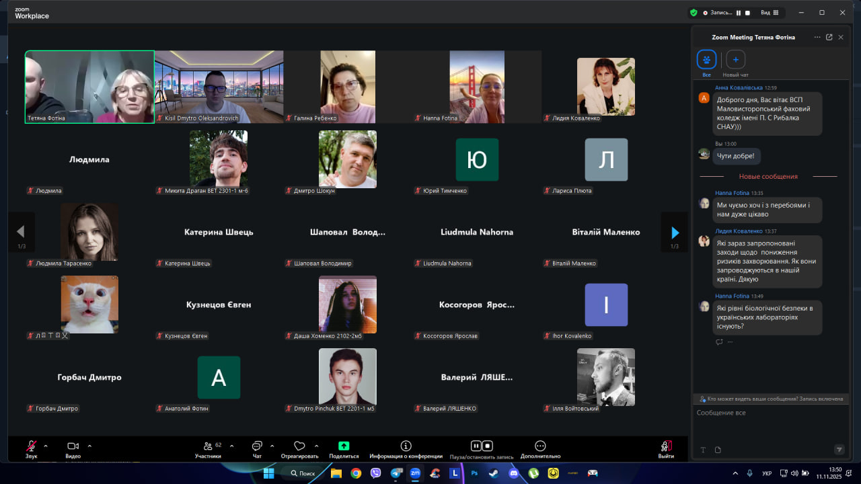Click the file attachment icon in chat
The width and height of the screenshot is (861, 484).
coord(718,450)
